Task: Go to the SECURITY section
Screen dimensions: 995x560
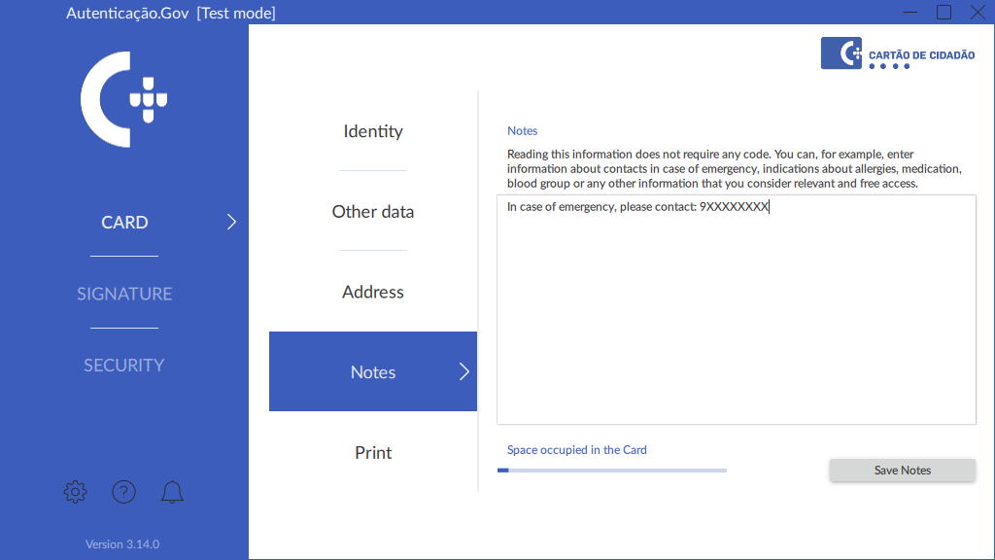Action: pos(124,366)
